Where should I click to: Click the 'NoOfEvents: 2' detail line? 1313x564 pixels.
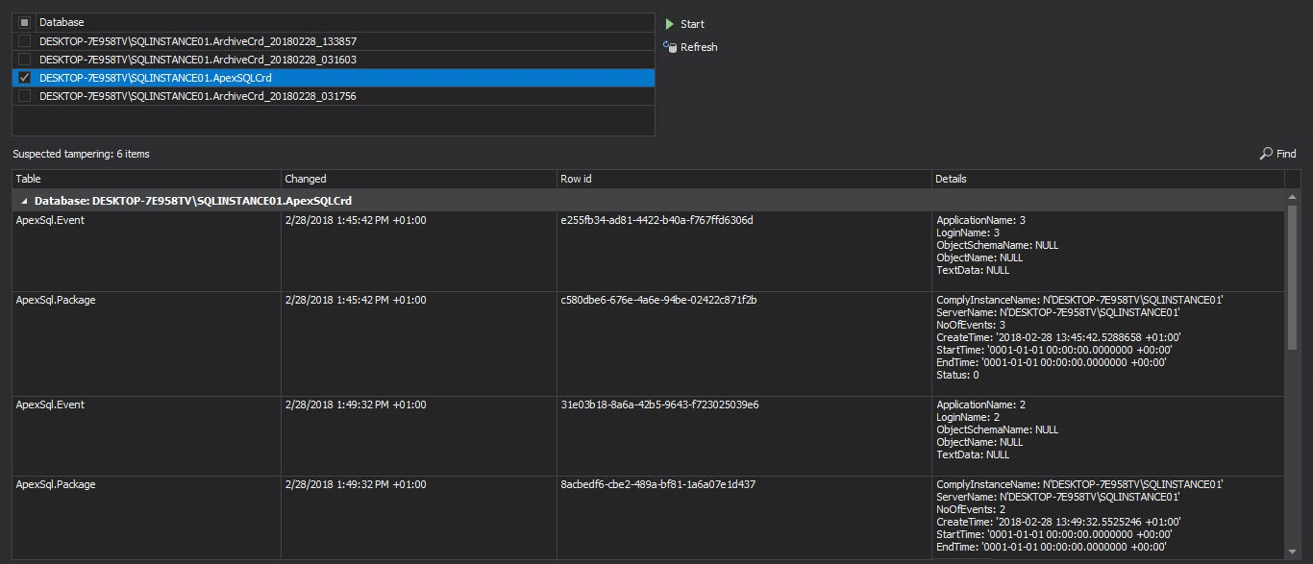[x=971, y=509]
